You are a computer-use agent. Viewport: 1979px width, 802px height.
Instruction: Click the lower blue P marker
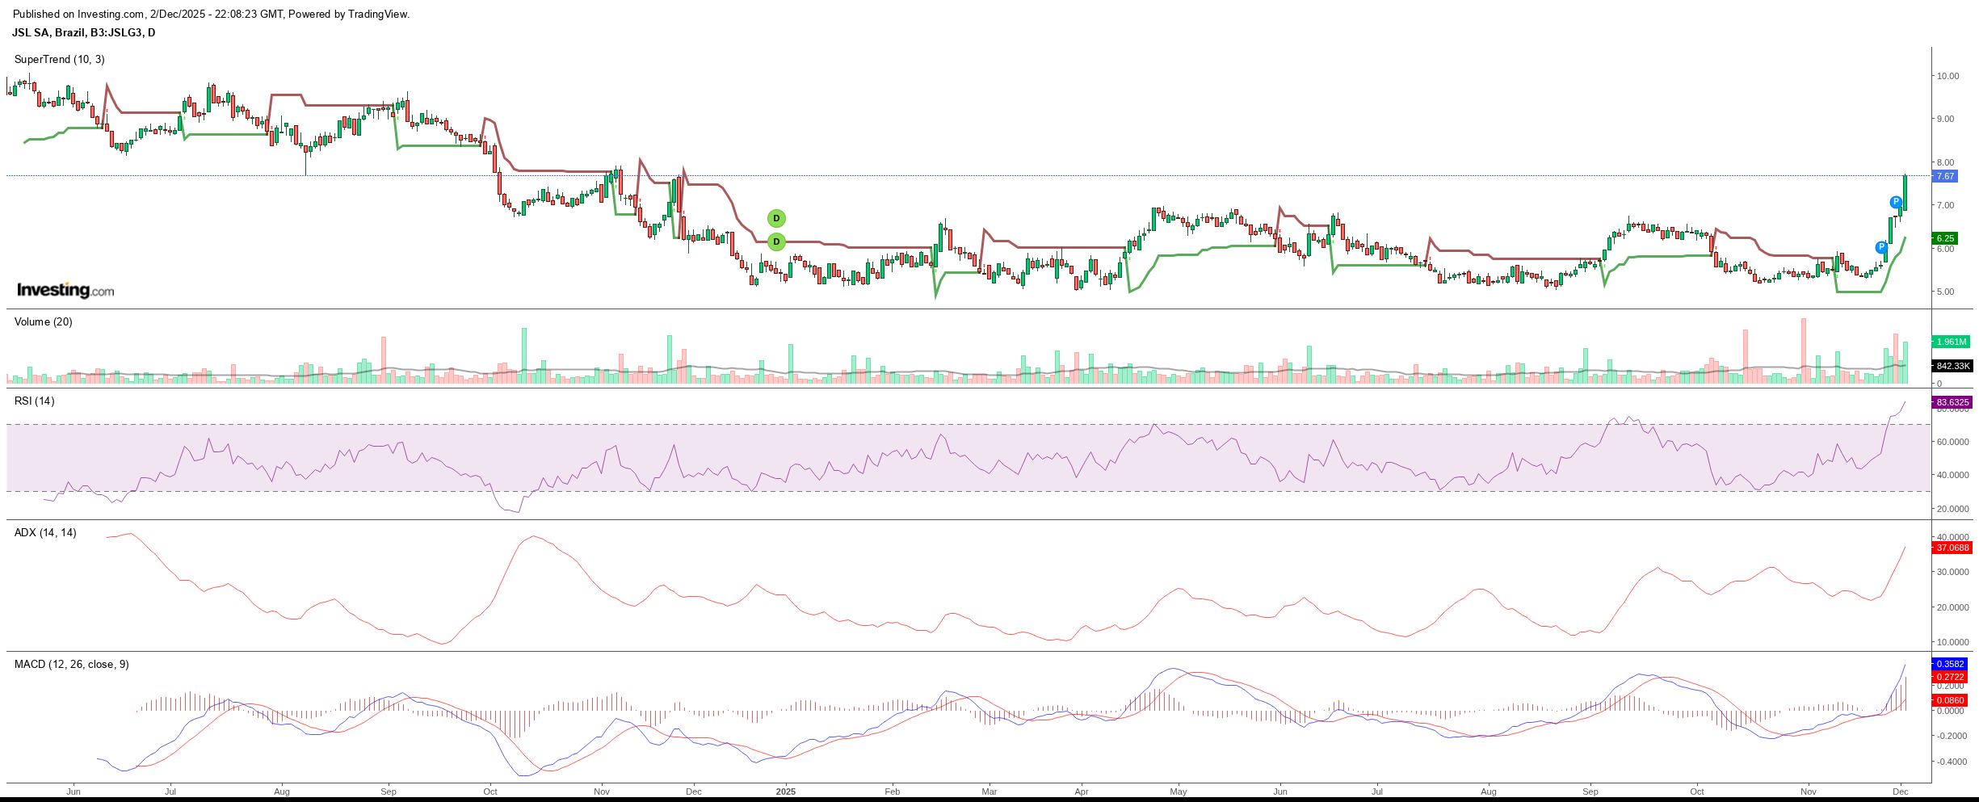1881,247
